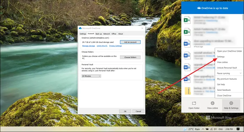The image size is (244, 132).
Task: Open the 20 Minutes lock time dropdown
Action: coord(91,76)
